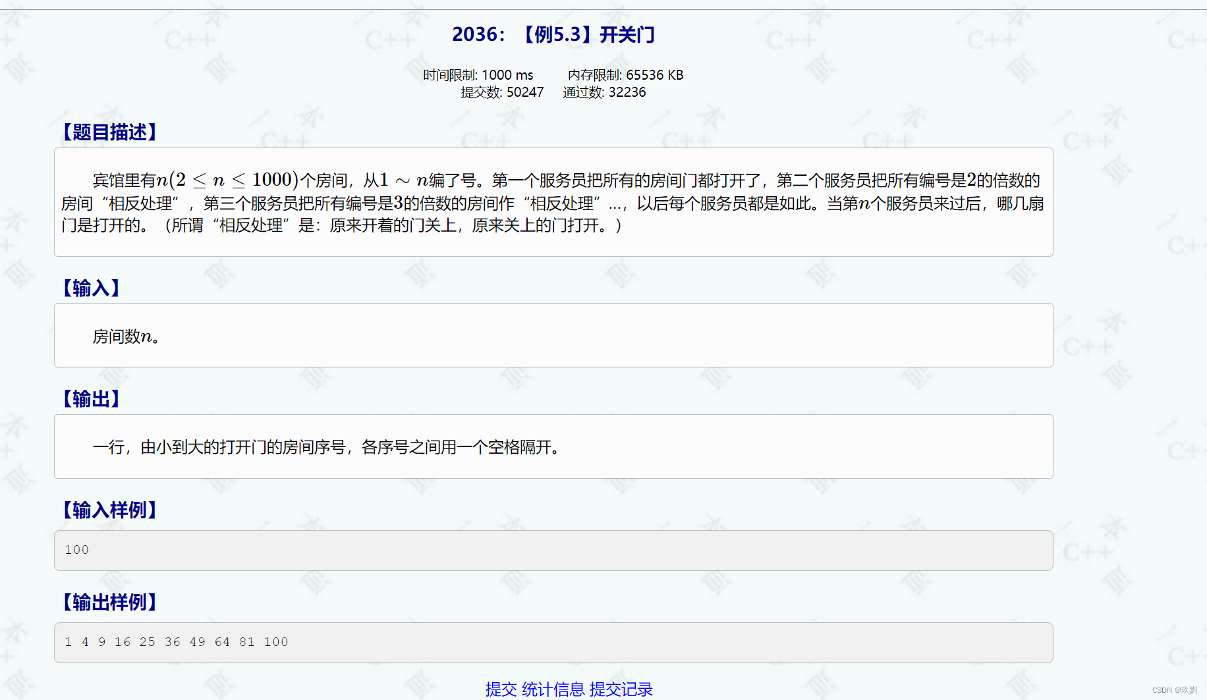This screenshot has height=700, width=1207.
Task: Click the problem title 2036 开关门
Action: (553, 34)
